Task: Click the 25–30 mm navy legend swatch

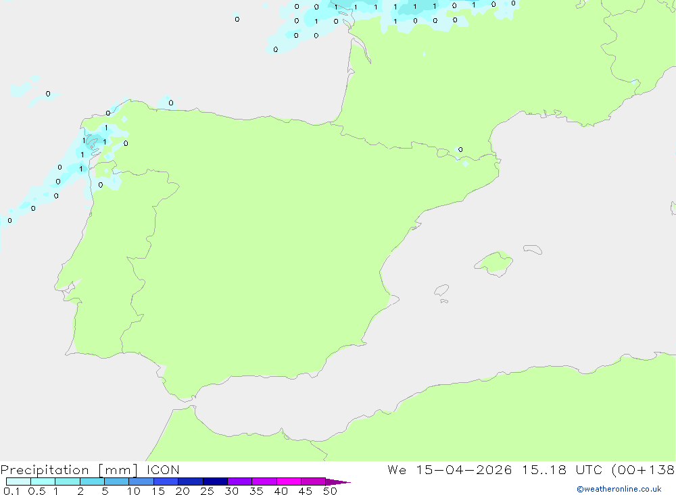Action: (215, 481)
